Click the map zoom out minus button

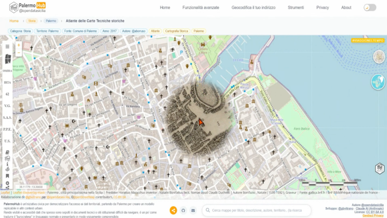coord(19,53)
